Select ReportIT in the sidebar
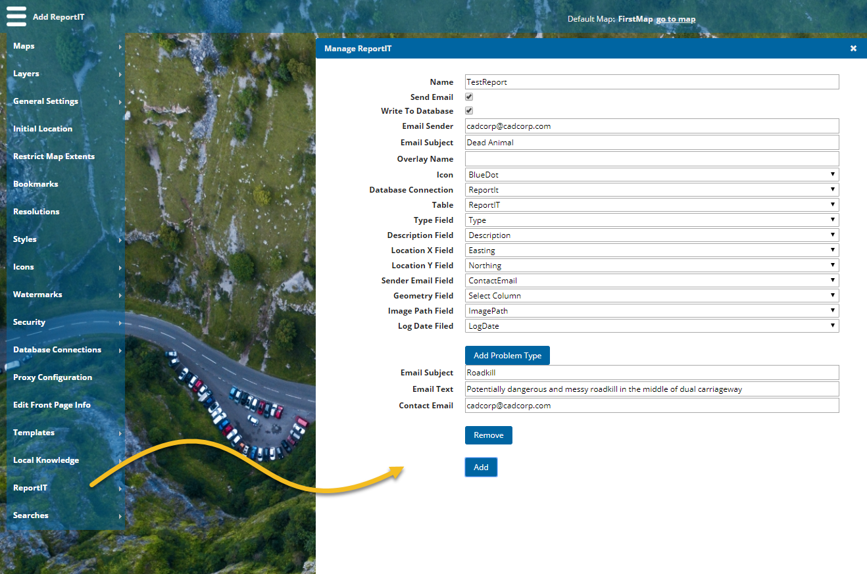The width and height of the screenshot is (867, 574). coord(30,488)
